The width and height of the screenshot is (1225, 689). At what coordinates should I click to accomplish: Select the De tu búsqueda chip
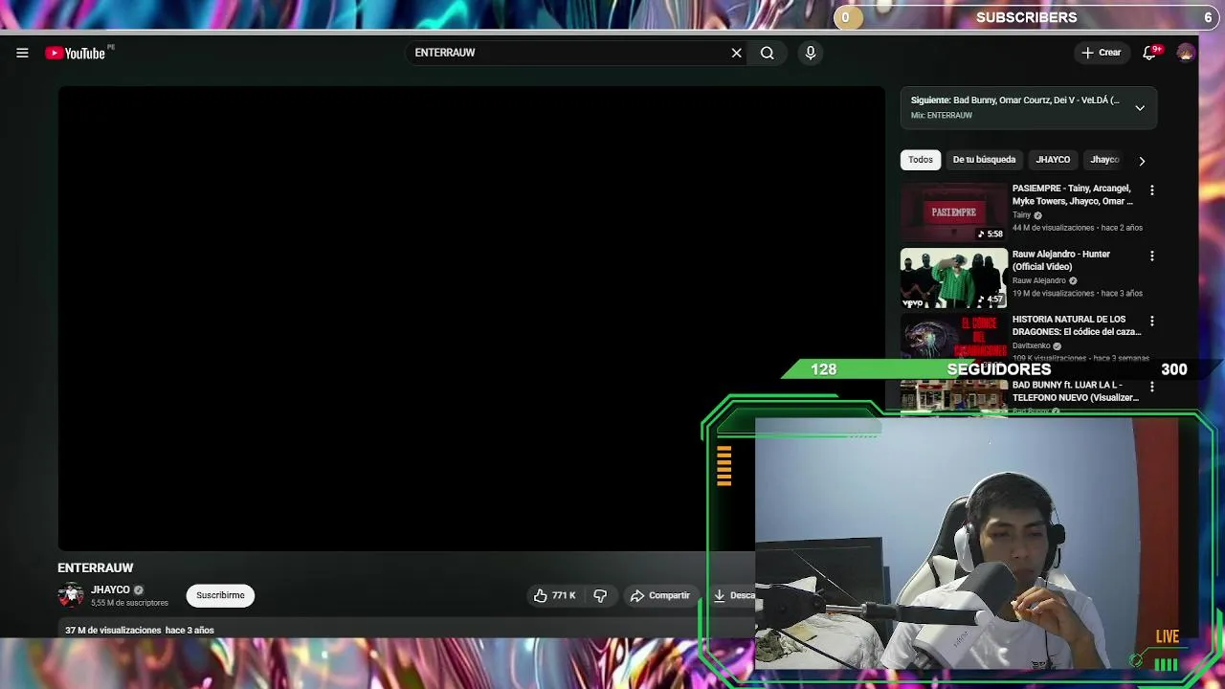984,160
